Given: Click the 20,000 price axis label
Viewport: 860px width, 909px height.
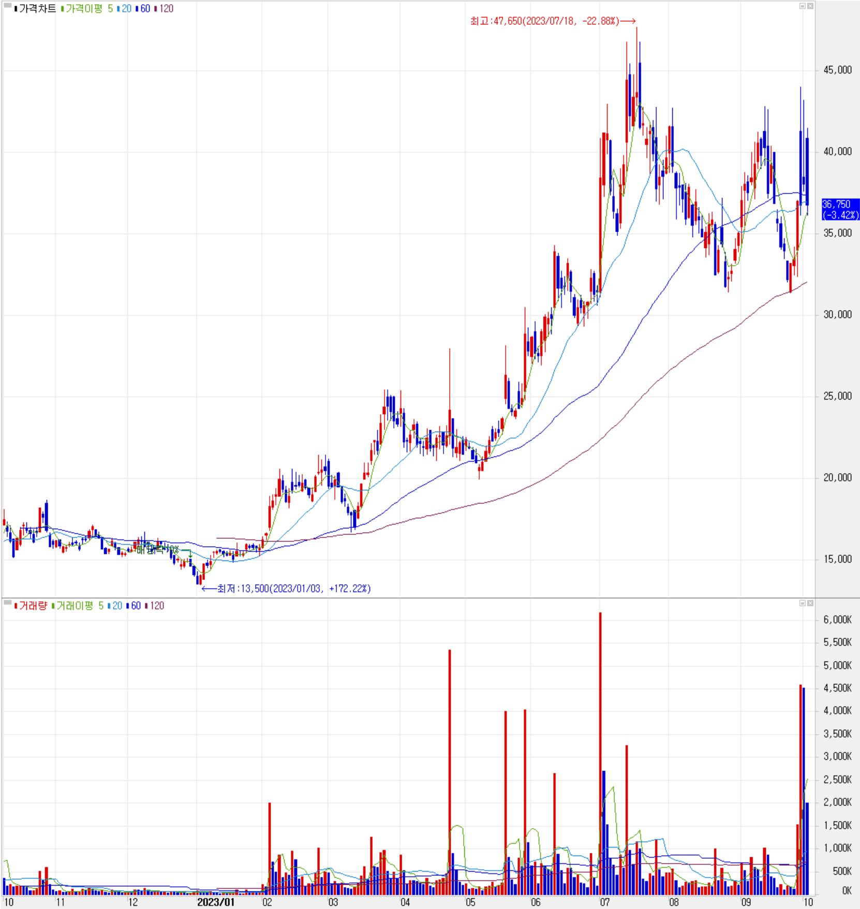Looking at the screenshot, I should [x=837, y=477].
